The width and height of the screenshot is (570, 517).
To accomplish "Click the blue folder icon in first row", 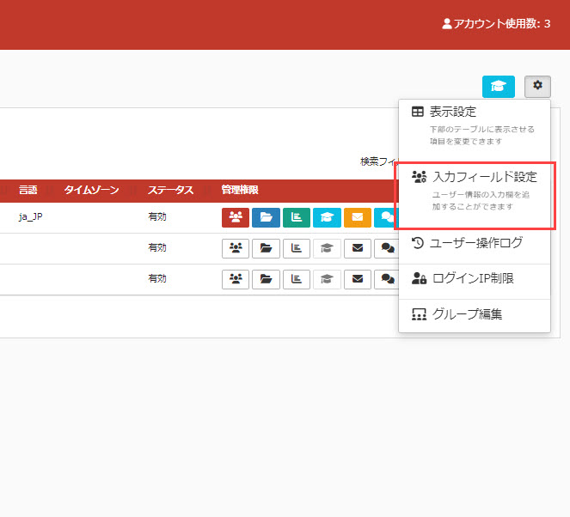I will point(266,217).
